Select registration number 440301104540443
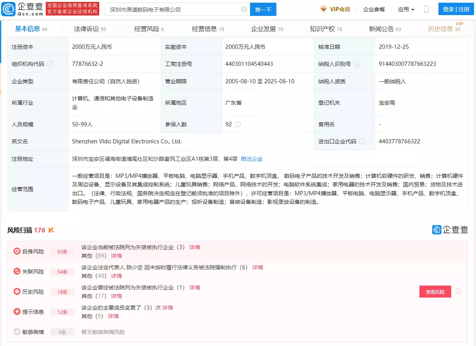Screen dimensions: 476x346 249,64
